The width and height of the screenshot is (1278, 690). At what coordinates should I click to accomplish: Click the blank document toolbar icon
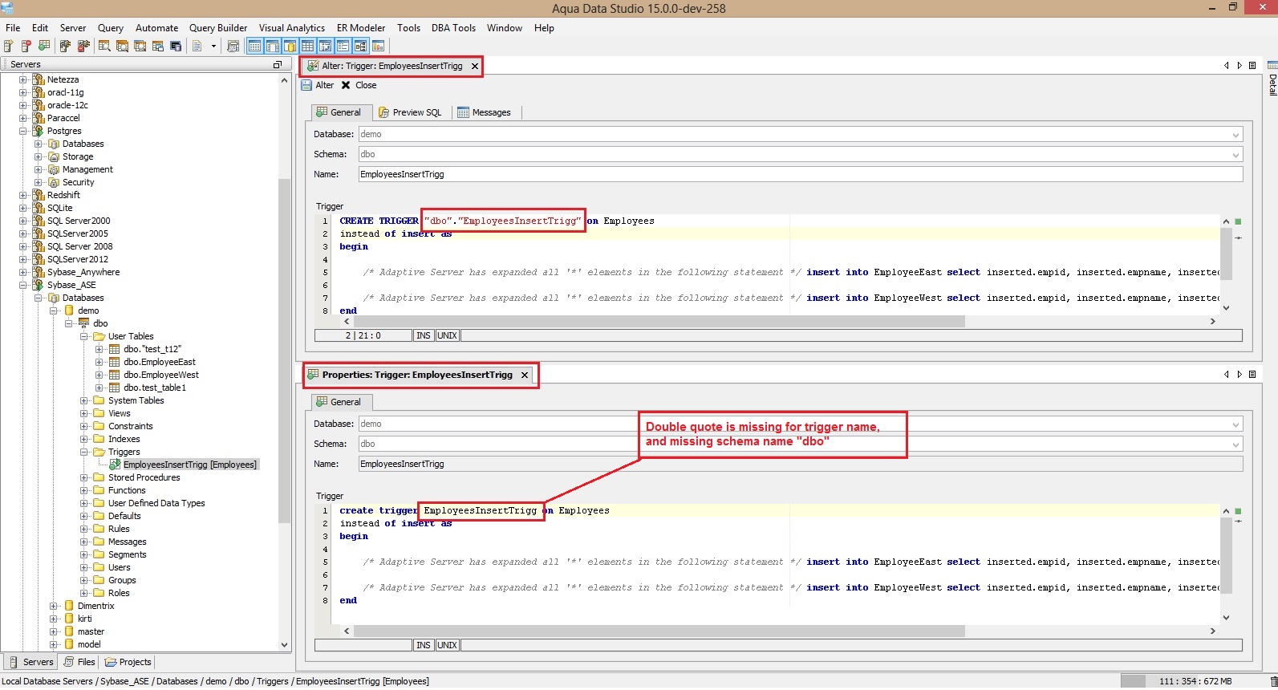pyautogui.click(x=197, y=46)
